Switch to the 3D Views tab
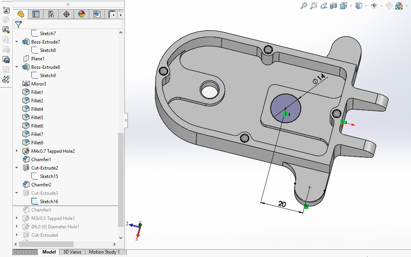The height and width of the screenshot is (257, 411). point(72,252)
